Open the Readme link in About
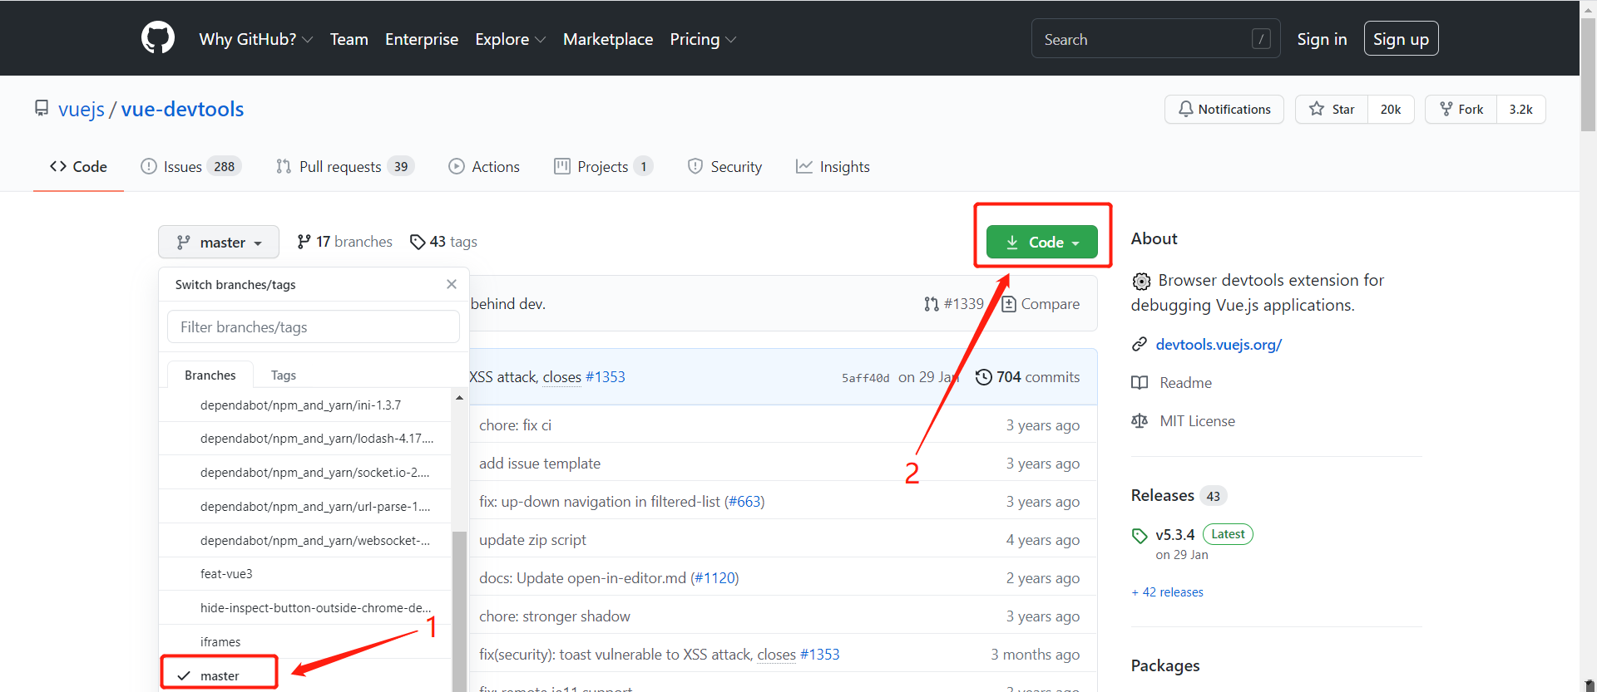 point(1173,383)
